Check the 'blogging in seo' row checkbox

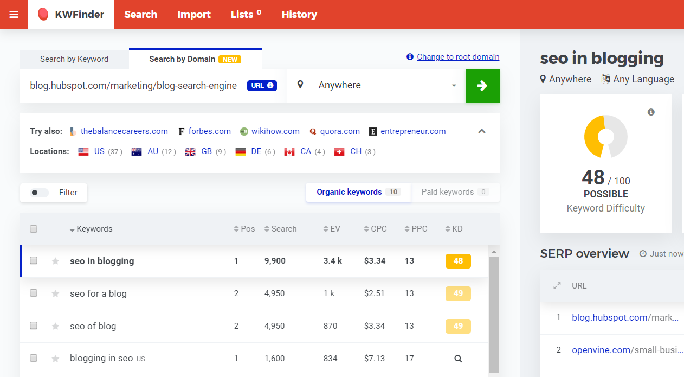34,358
